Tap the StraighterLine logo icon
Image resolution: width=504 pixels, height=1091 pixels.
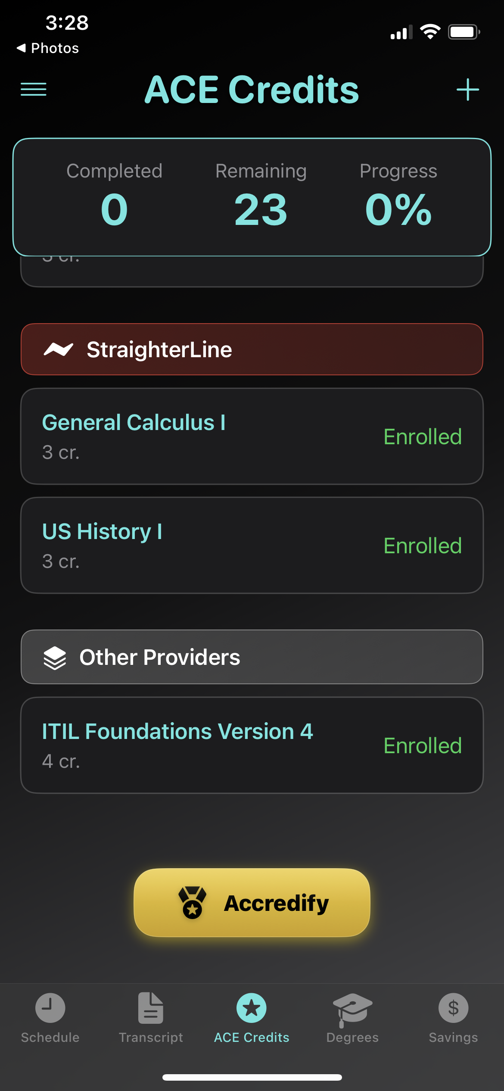[x=59, y=349]
